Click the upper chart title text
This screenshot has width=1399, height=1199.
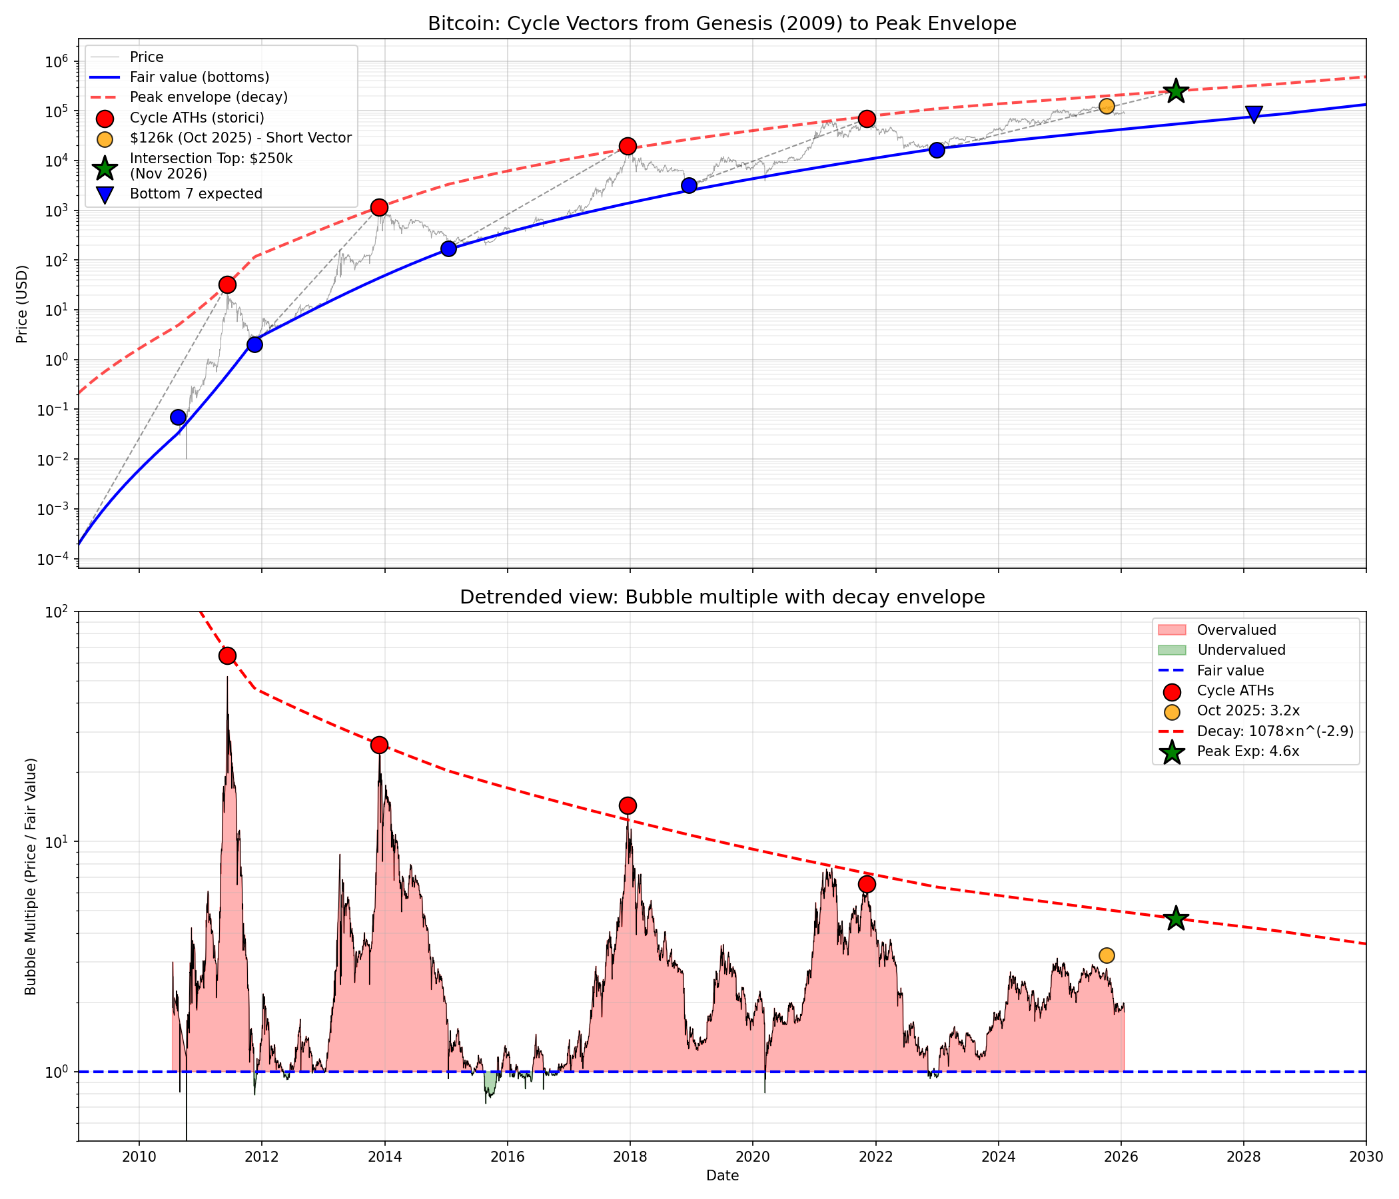click(x=721, y=23)
